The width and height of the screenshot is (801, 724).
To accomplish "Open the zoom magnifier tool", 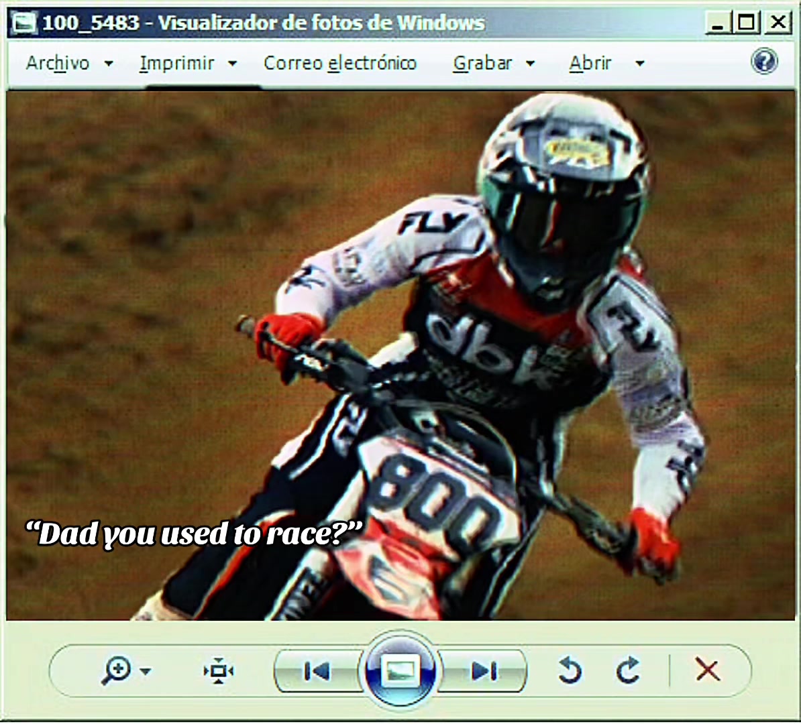I will coord(117,670).
